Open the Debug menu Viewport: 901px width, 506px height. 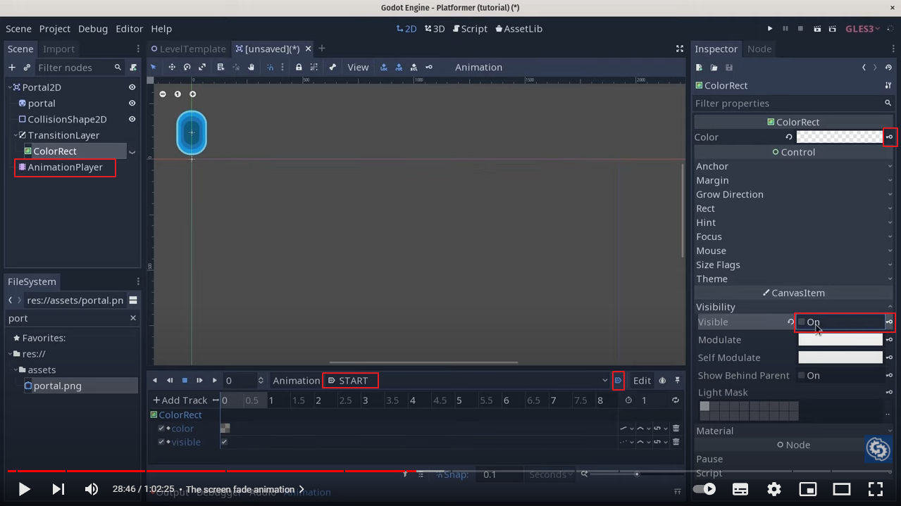point(93,29)
